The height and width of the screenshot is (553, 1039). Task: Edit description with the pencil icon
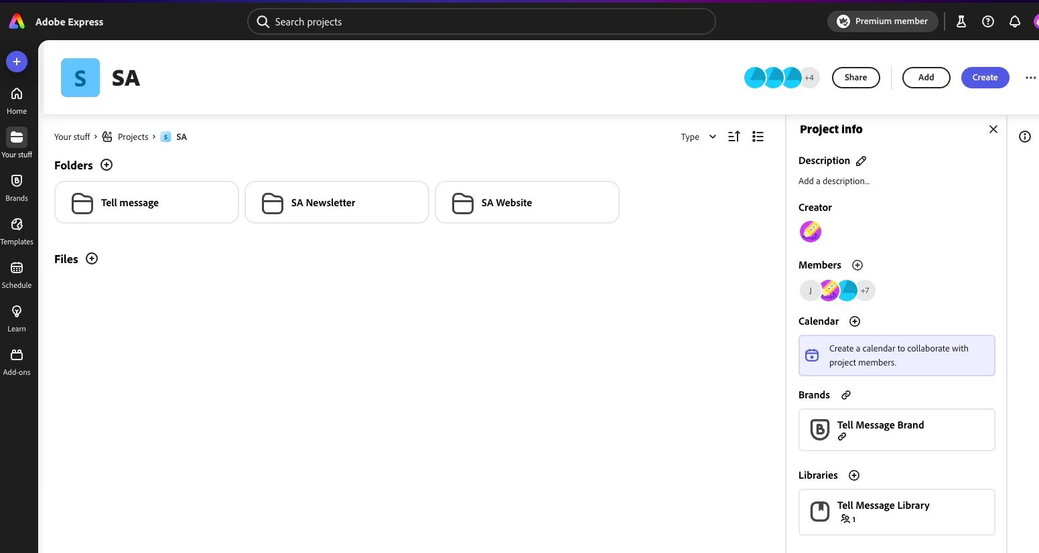pos(861,161)
